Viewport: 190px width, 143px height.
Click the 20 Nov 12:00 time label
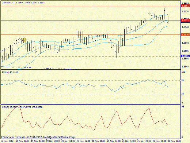(x=83, y=141)
